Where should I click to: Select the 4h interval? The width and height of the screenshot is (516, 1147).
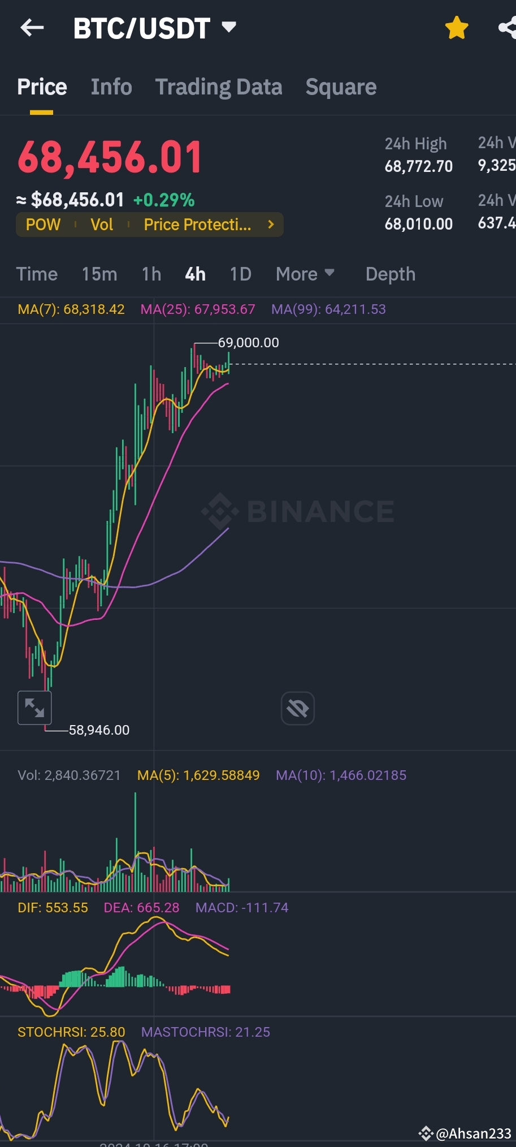196,274
